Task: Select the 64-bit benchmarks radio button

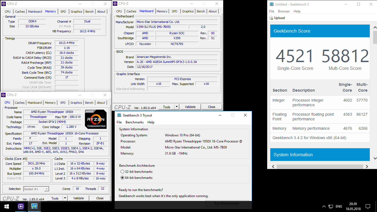Action: [123, 178]
